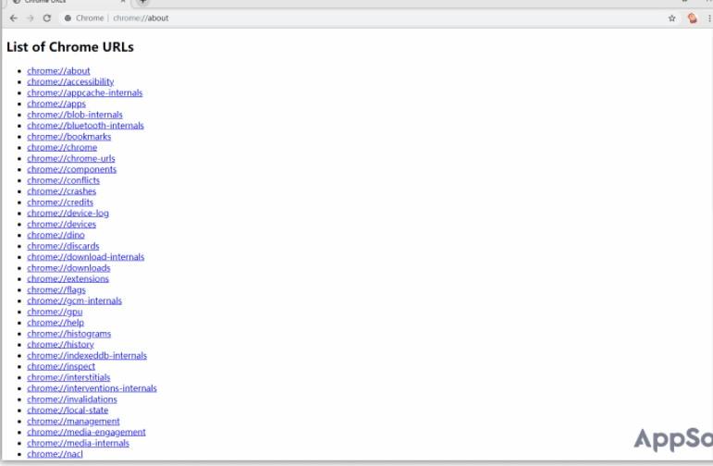Click the chrome://devices link
This screenshot has height=466, width=713.
(61, 224)
